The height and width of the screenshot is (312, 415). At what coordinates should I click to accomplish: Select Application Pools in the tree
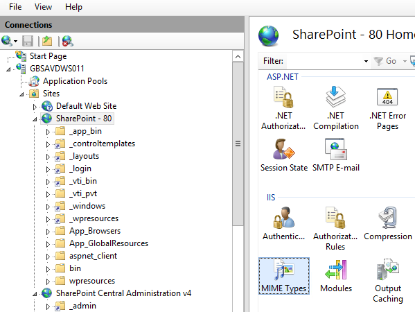coord(75,81)
